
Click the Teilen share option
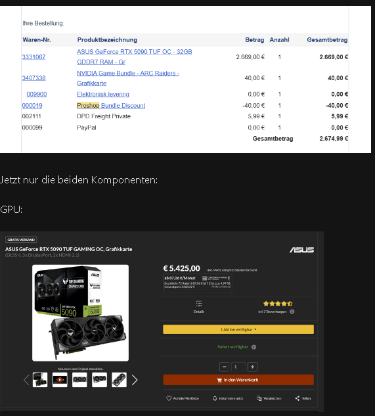[303, 398]
